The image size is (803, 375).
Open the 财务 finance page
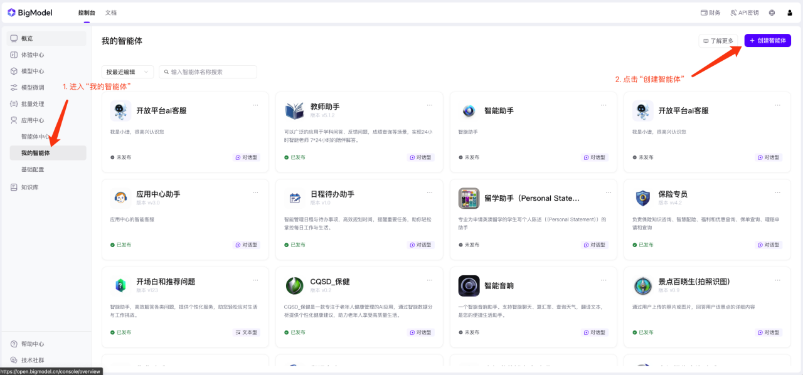point(710,13)
